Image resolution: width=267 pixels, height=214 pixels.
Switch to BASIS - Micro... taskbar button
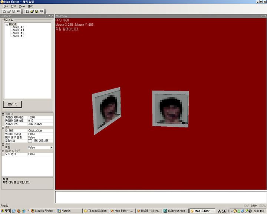coord(148,211)
